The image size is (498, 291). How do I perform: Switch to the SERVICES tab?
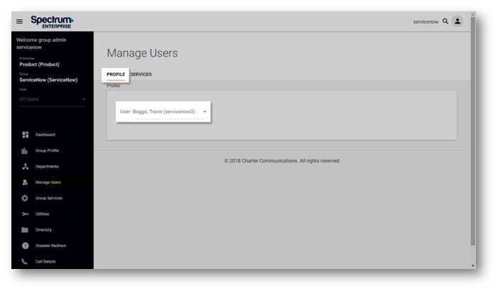[141, 75]
